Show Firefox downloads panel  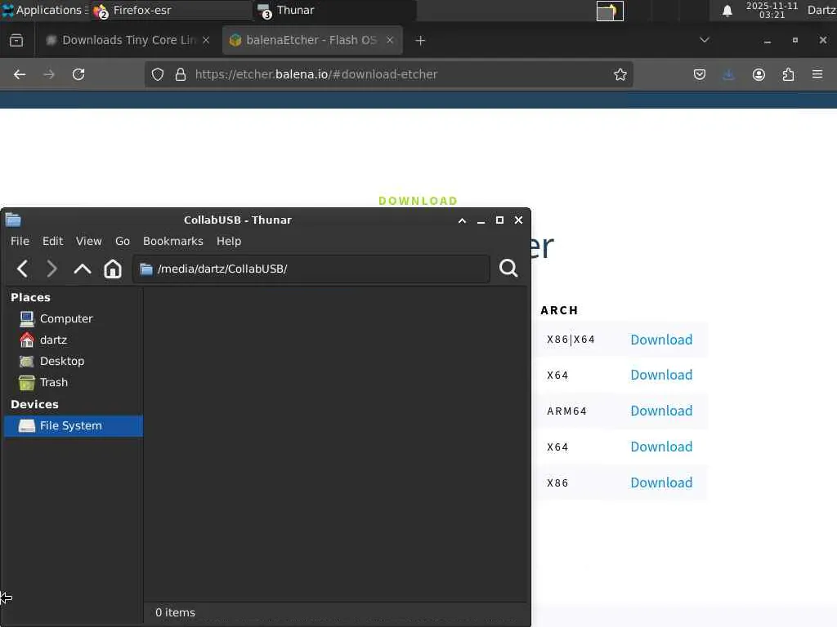[x=728, y=74]
